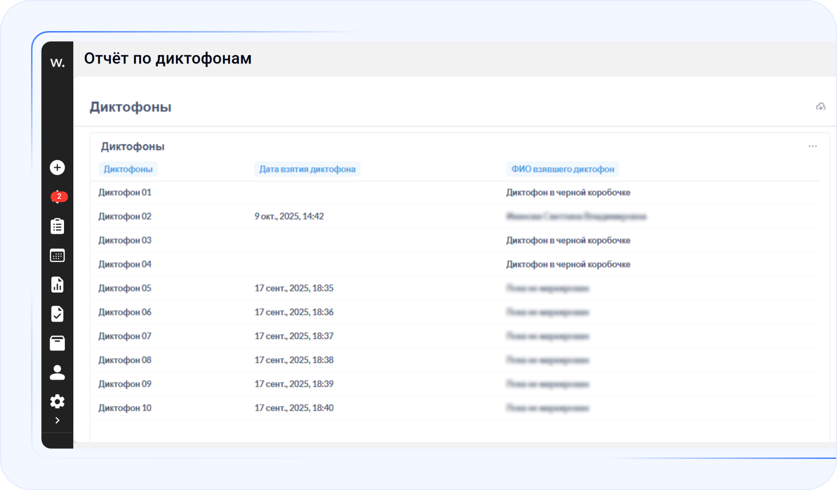Screen dimensions: 837x490
Task: Click the cloud download icon
Action: (821, 107)
